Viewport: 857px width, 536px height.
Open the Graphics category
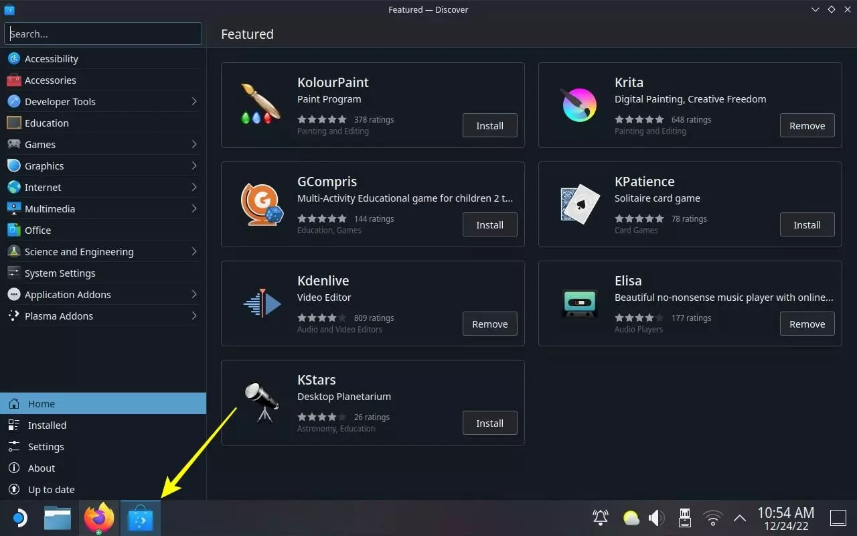[44, 165]
